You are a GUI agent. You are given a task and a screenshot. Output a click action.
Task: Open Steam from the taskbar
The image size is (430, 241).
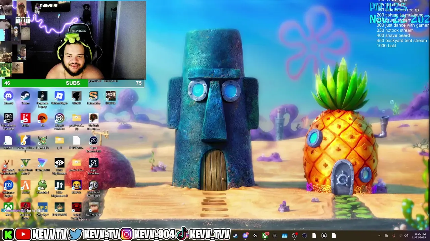pyautogui.click(x=235, y=236)
